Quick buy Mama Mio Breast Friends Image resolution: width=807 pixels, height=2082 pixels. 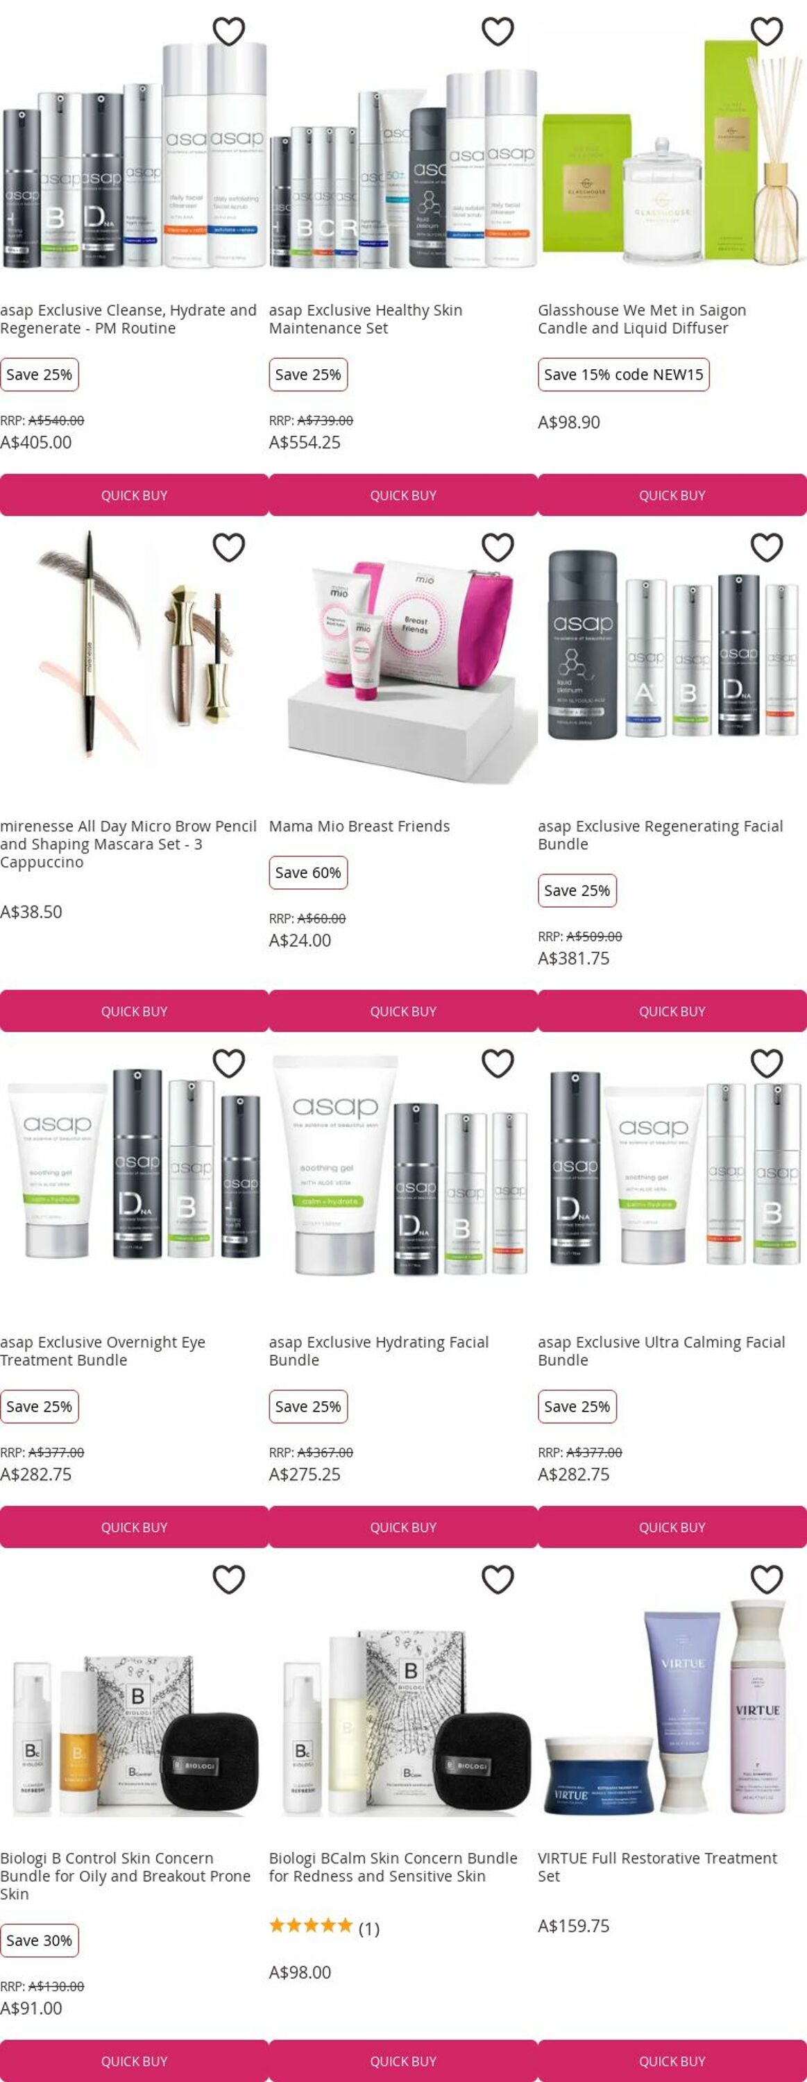pyautogui.click(x=403, y=1010)
